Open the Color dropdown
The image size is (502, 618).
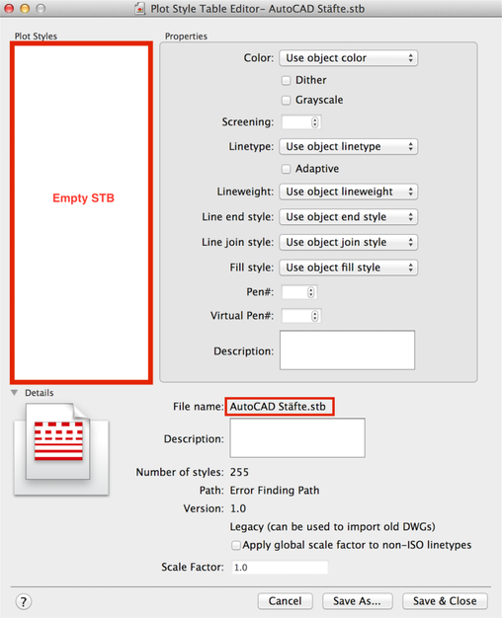[x=348, y=58]
